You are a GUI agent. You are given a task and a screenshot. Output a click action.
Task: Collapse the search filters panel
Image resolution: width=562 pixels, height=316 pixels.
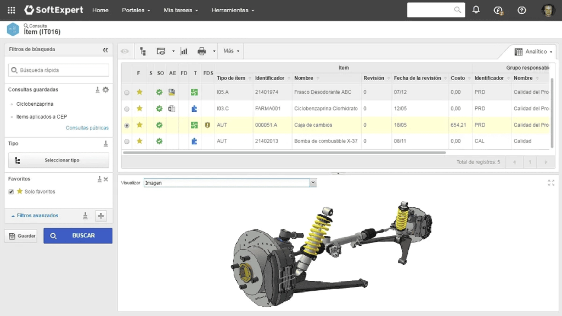105,49
